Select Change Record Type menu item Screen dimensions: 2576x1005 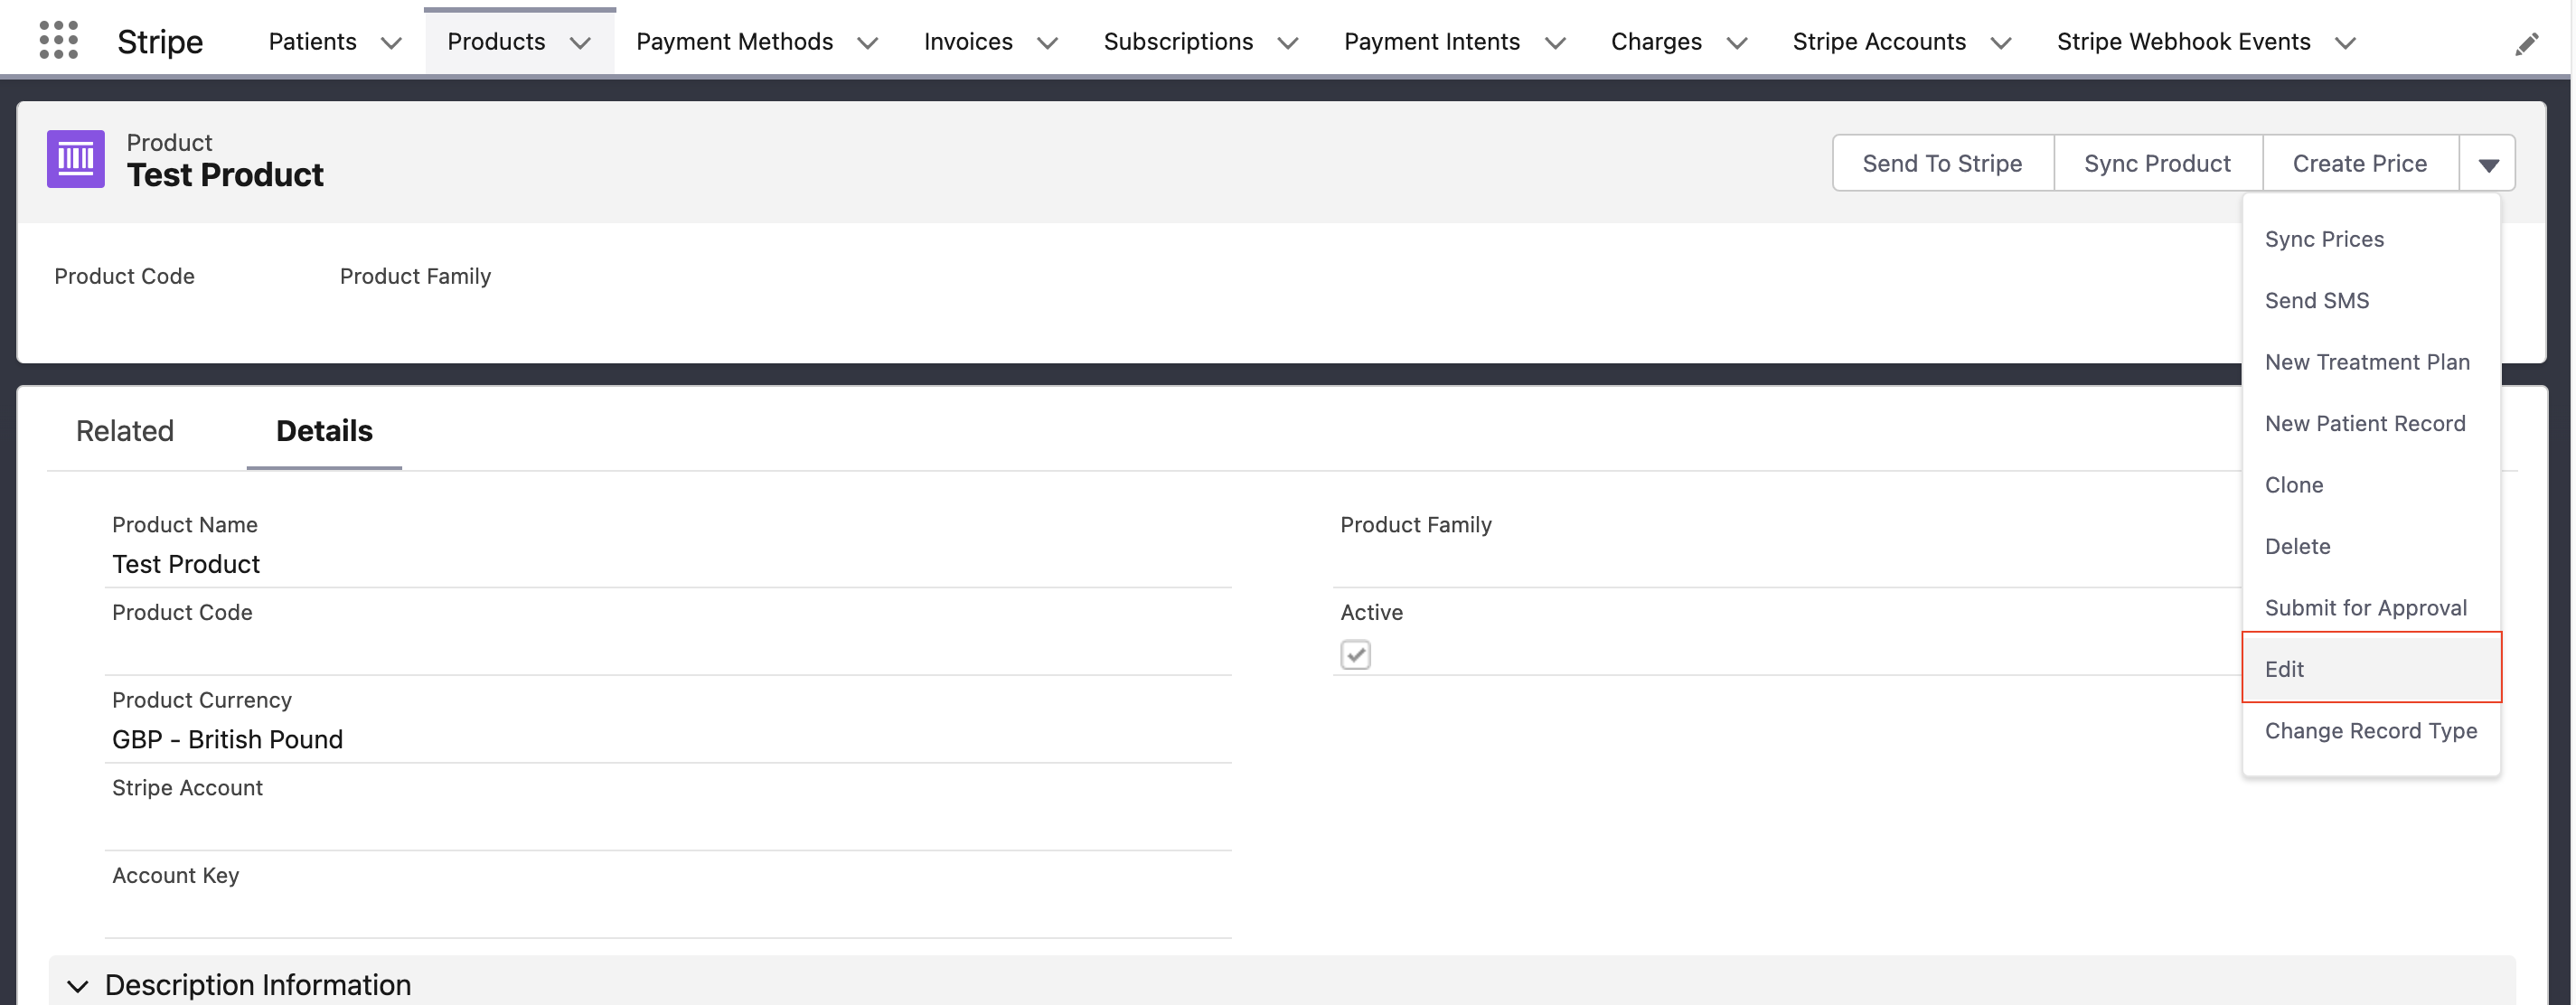[2370, 731]
